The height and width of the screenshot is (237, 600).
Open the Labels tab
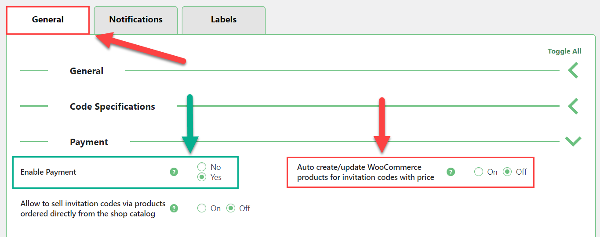click(224, 20)
